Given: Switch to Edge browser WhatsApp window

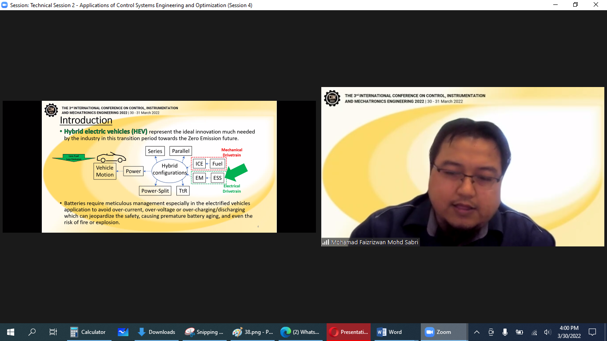Looking at the screenshot, I should 300,332.
